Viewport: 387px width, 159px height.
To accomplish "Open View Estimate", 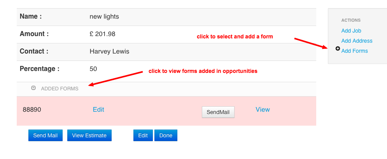I will click(x=89, y=135).
